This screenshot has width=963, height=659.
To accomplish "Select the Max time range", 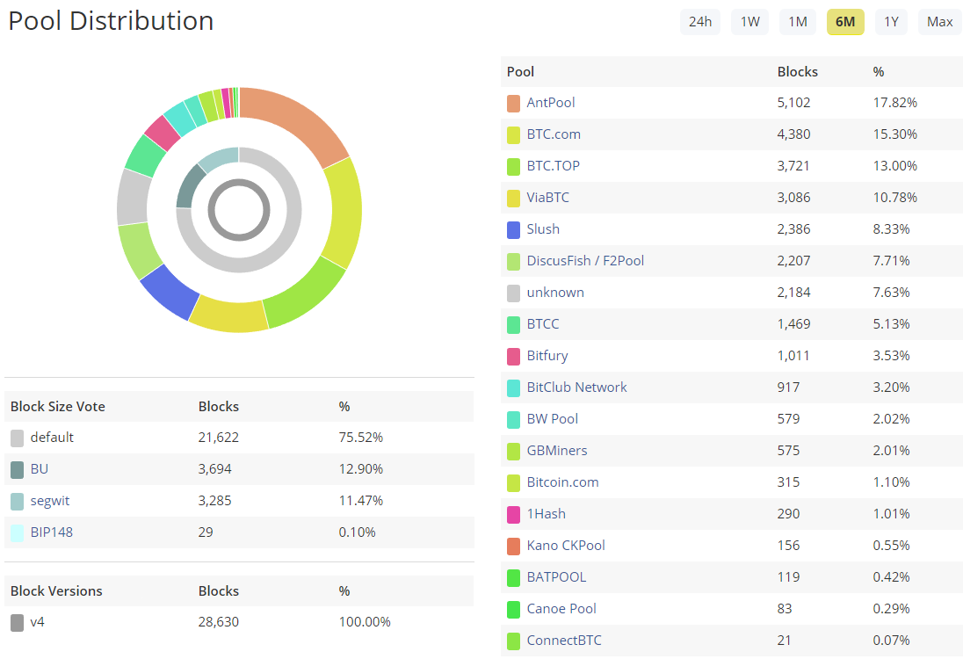I will [939, 22].
